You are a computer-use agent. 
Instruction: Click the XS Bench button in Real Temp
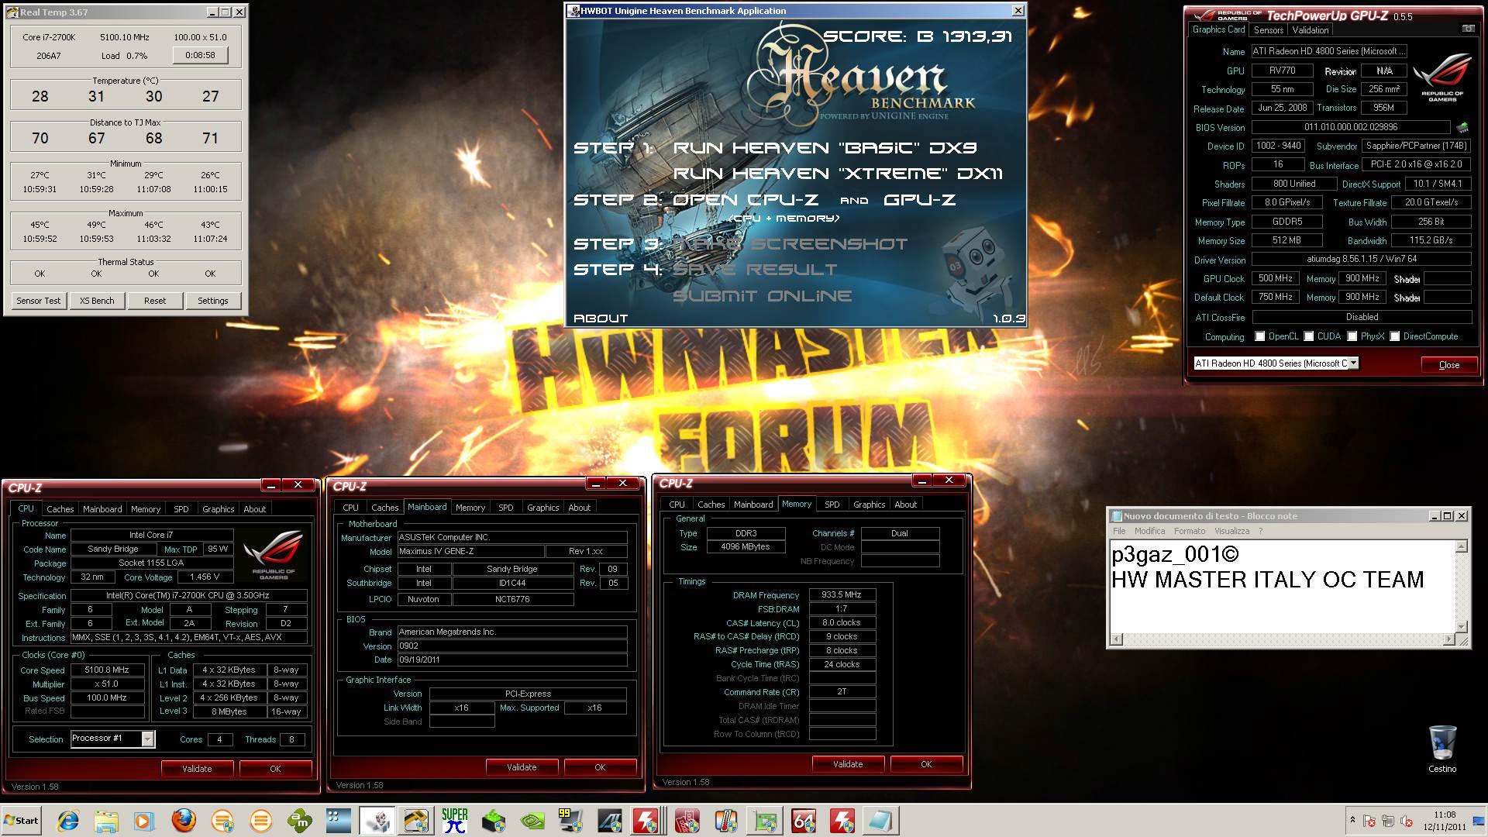pos(97,301)
